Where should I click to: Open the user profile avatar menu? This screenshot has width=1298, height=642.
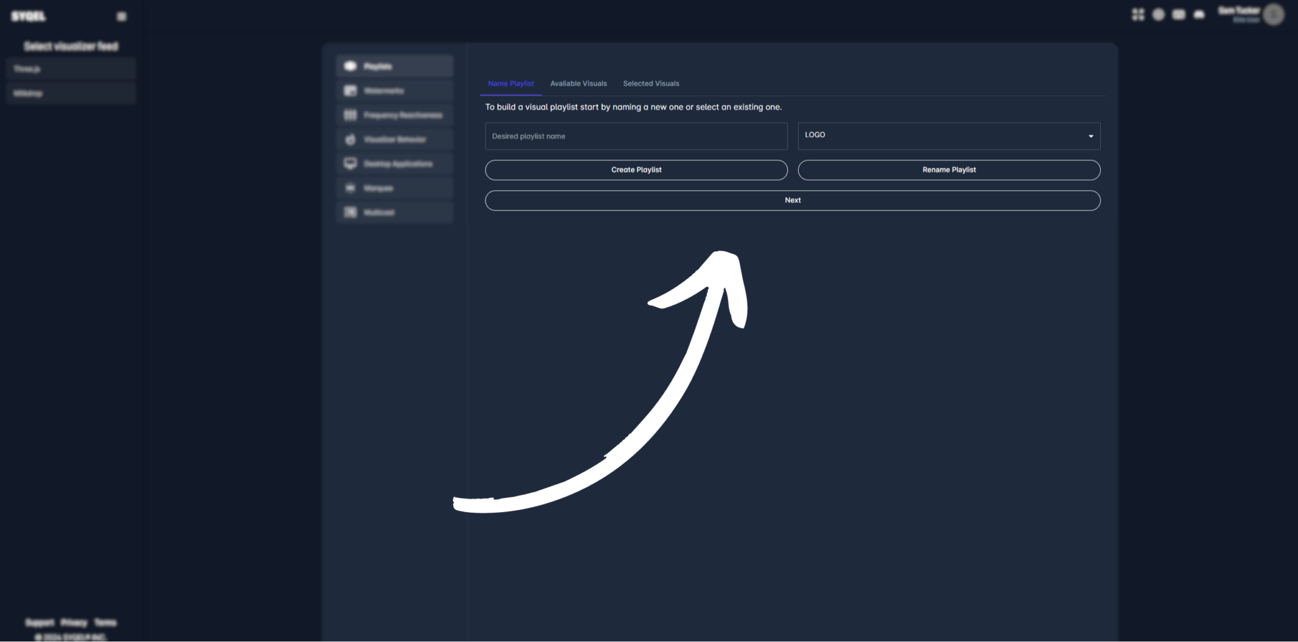coord(1273,15)
